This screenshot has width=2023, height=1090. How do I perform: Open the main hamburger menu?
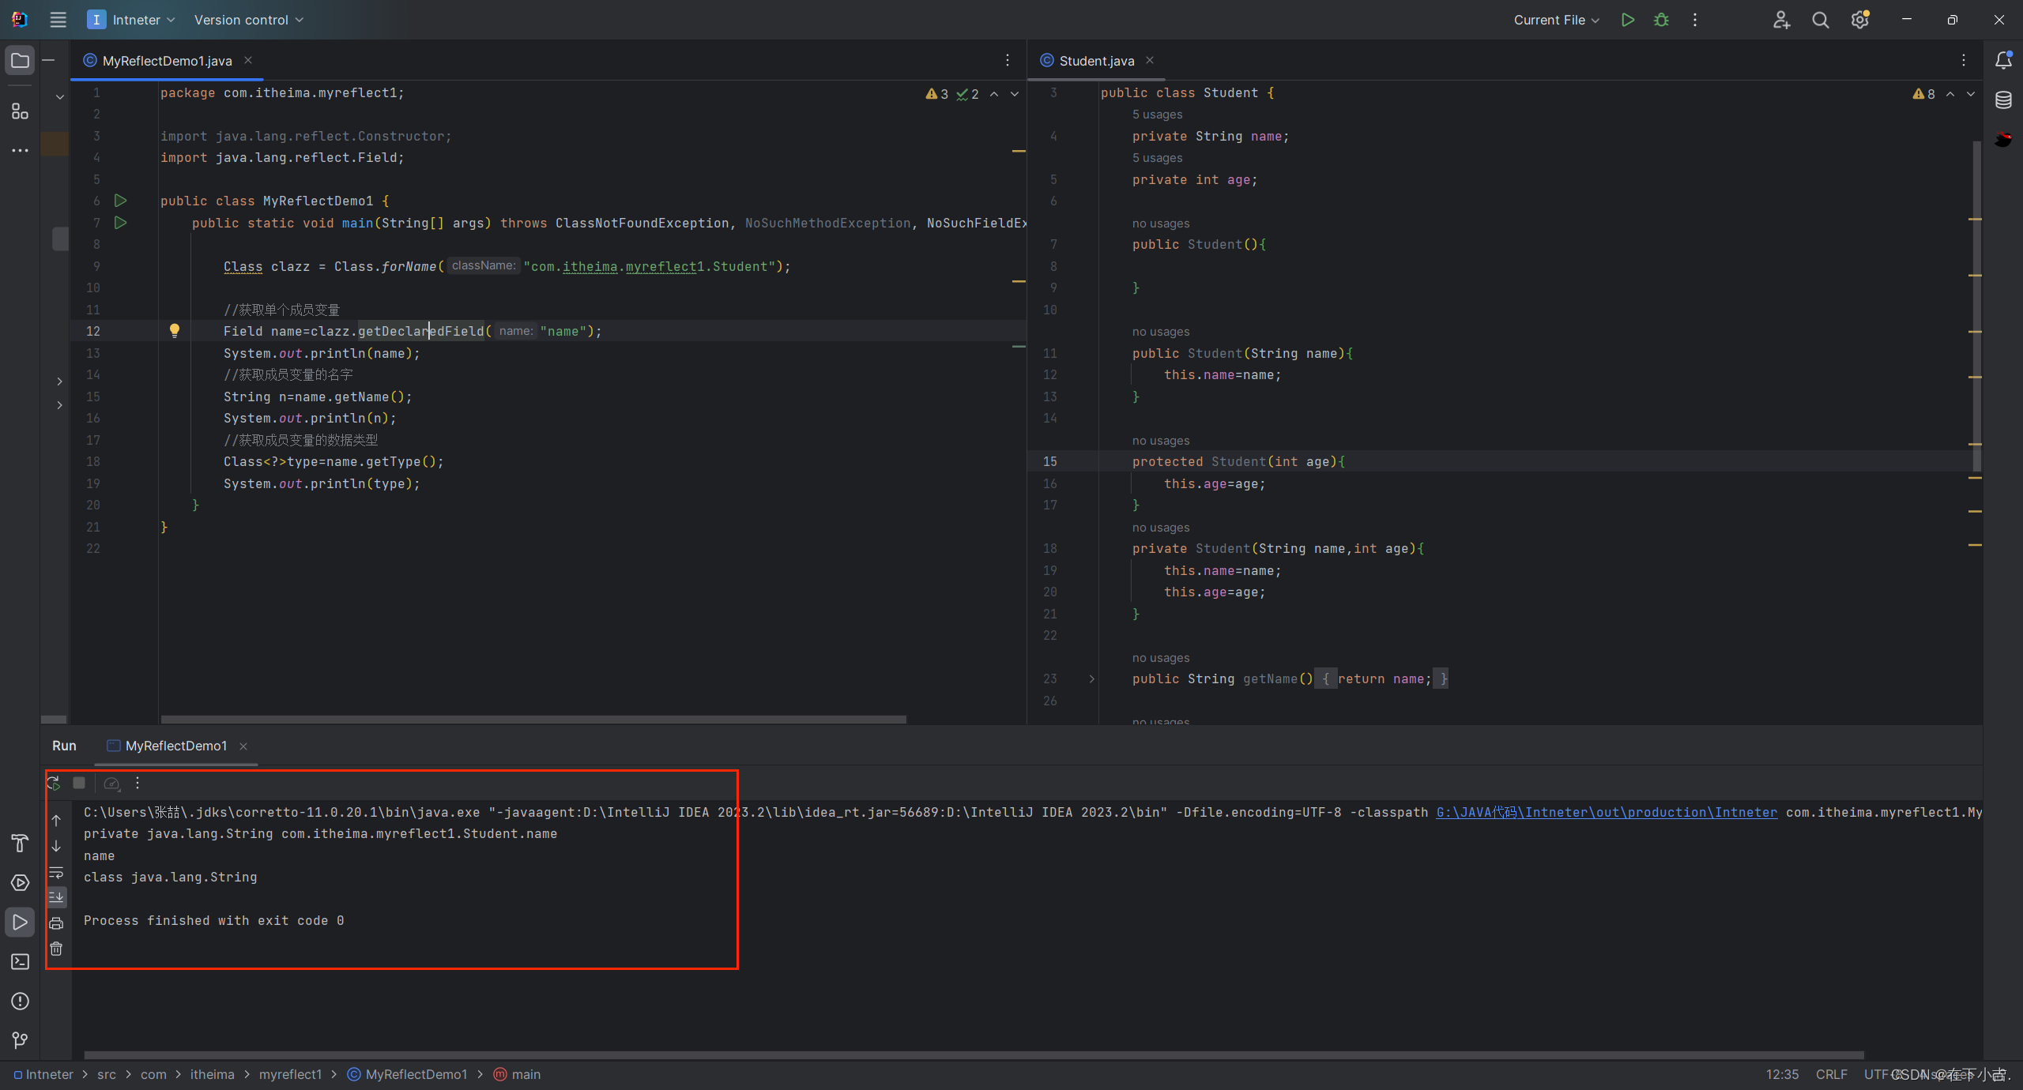tap(58, 20)
